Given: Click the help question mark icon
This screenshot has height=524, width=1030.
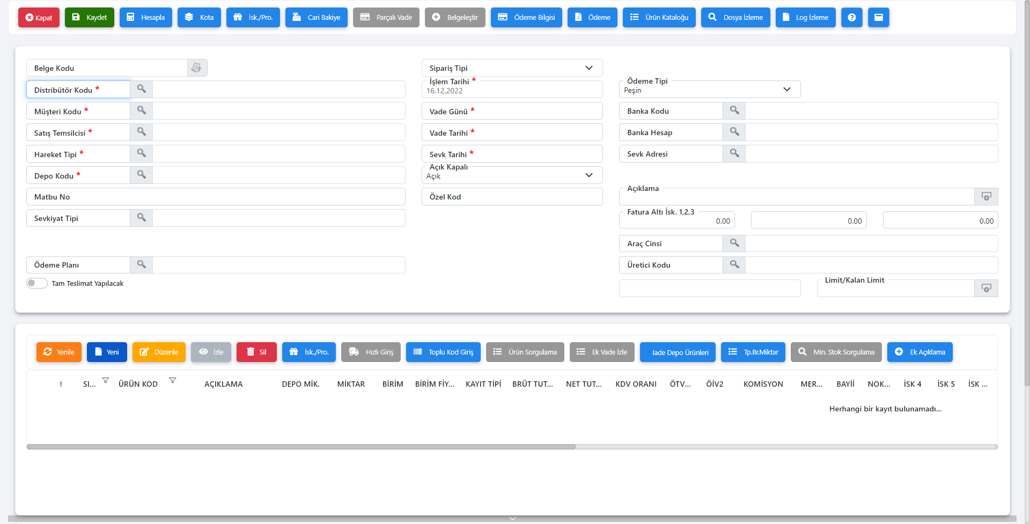Looking at the screenshot, I should tap(851, 17).
